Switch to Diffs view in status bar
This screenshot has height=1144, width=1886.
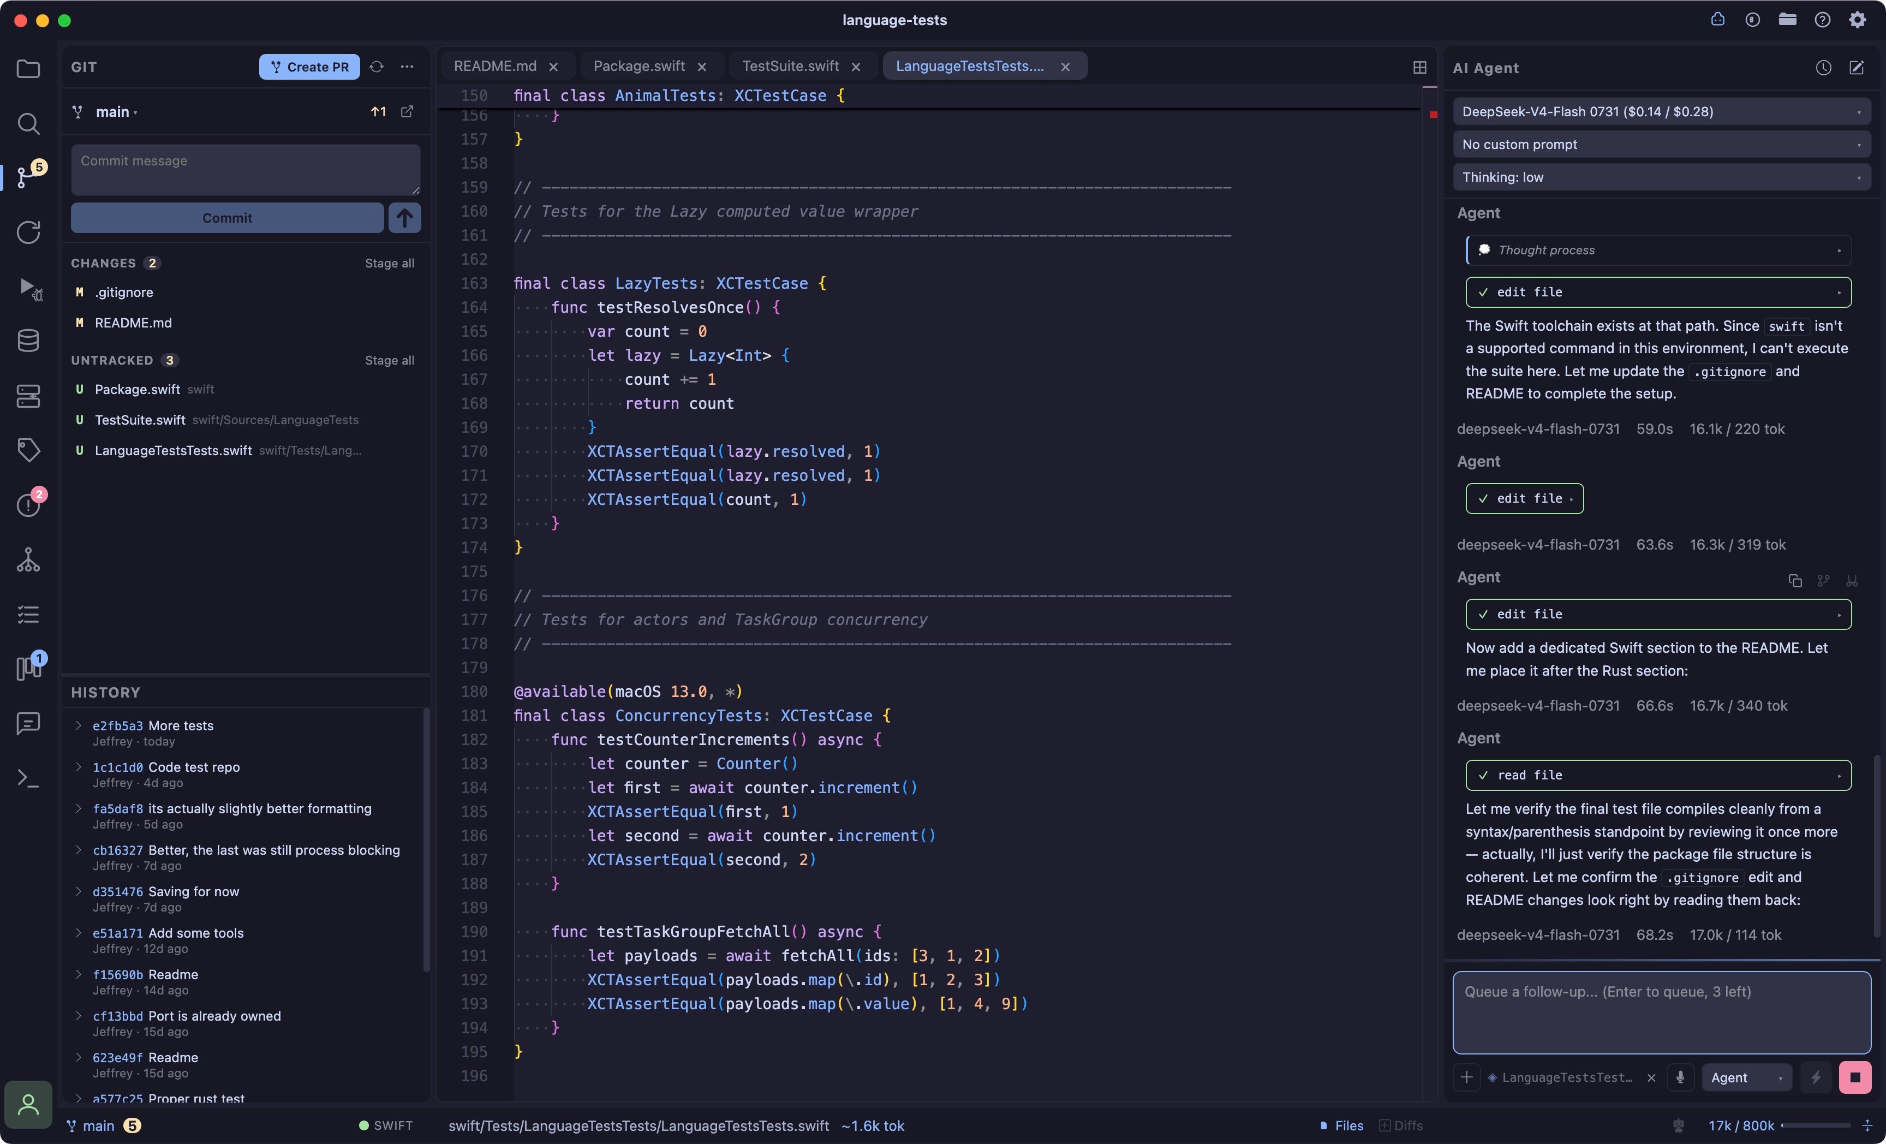pos(1401,1125)
